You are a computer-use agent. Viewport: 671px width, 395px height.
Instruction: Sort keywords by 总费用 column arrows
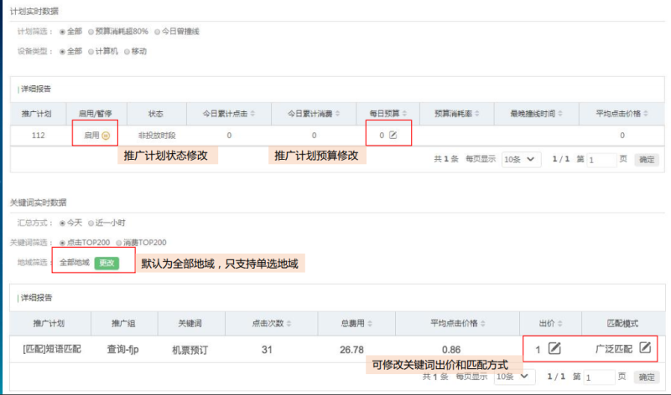(369, 322)
